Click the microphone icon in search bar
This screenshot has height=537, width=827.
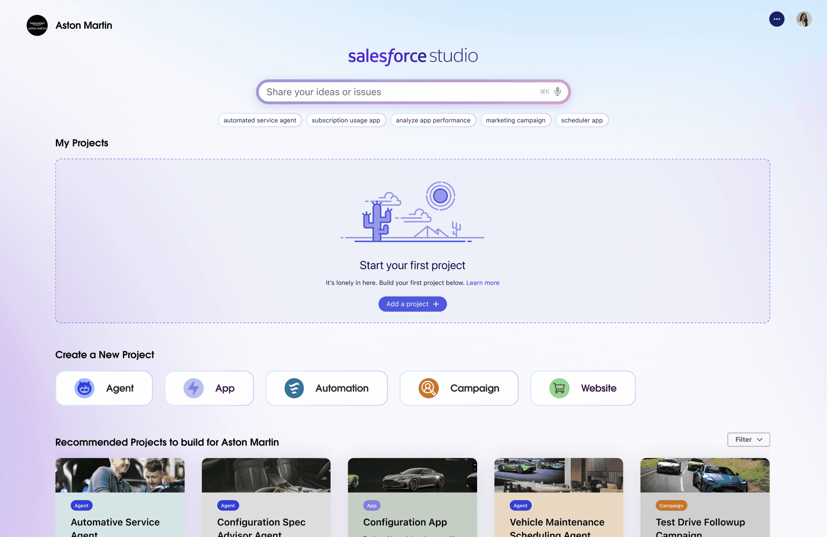pyautogui.click(x=557, y=91)
